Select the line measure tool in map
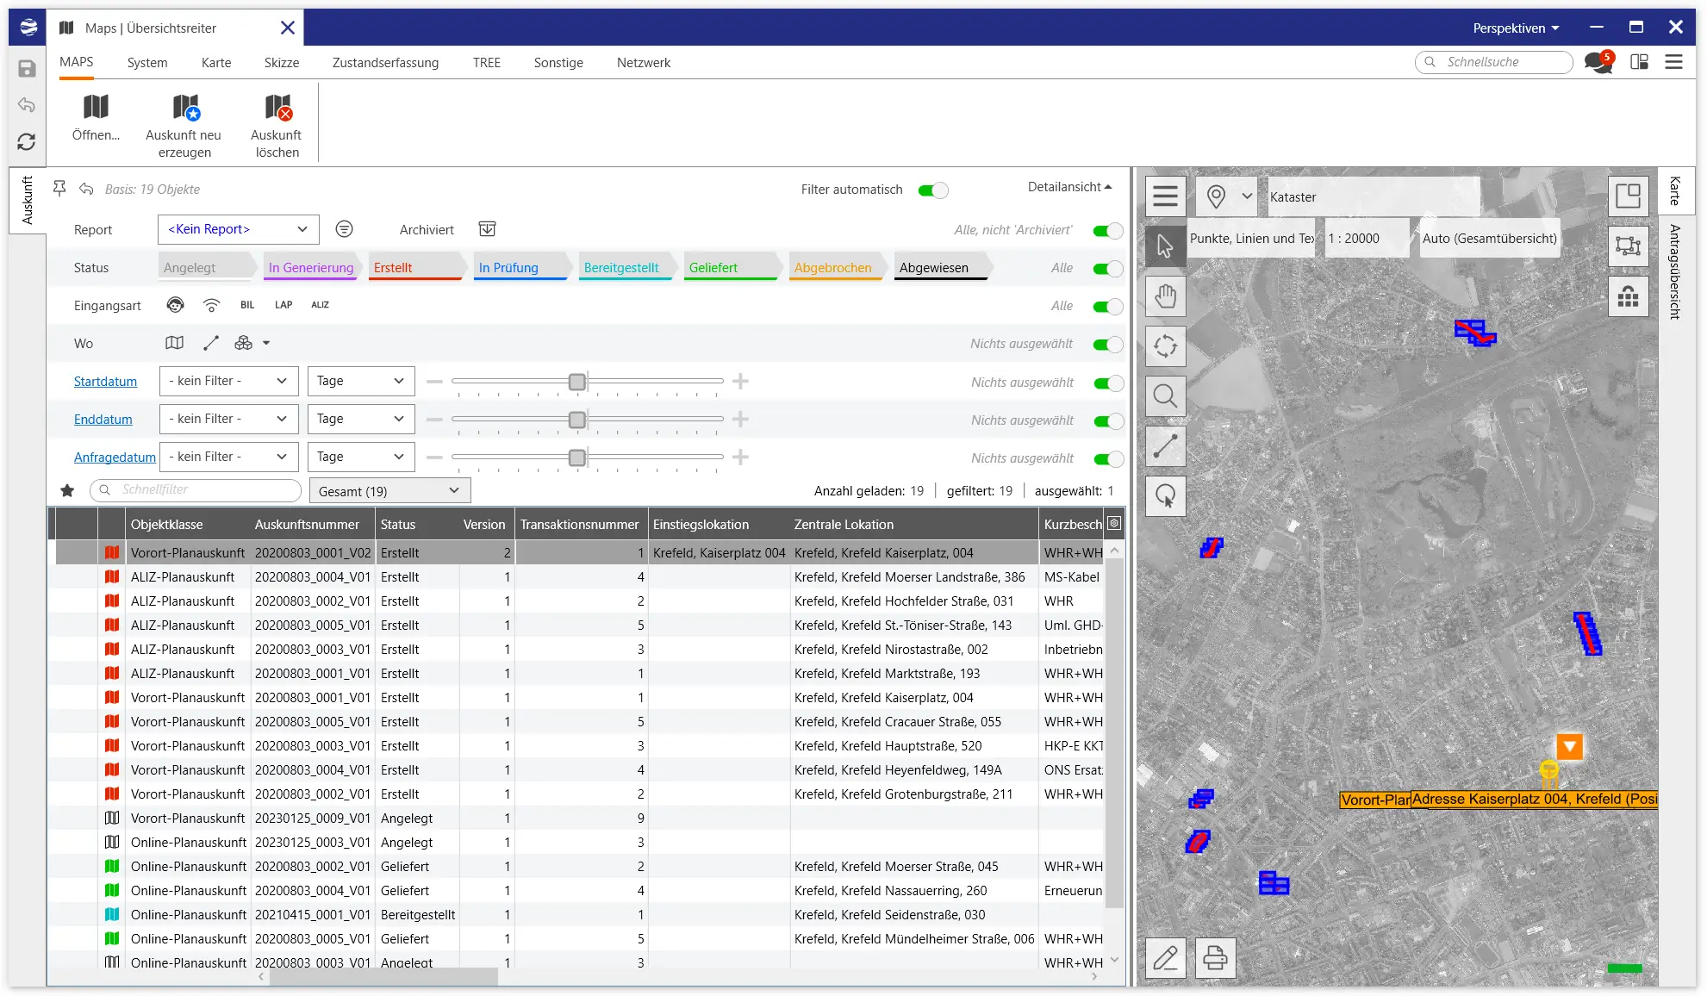The width and height of the screenshot is (1707, 996). pyautogui.click(x=1165, y=446)
